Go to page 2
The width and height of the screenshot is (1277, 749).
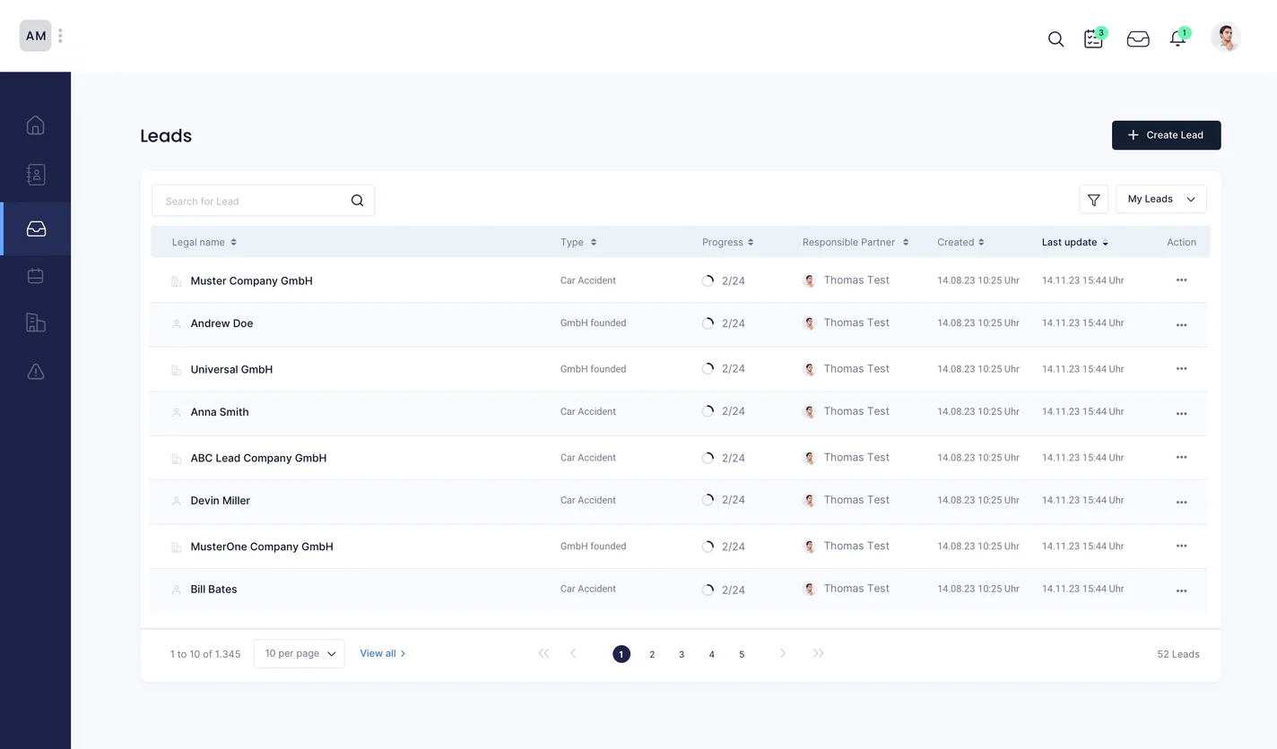652,654
